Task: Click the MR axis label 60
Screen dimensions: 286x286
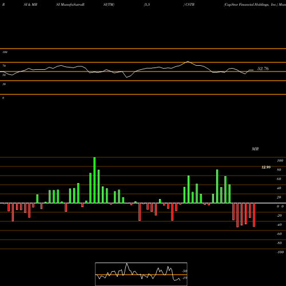Action: tap(279, 179)
